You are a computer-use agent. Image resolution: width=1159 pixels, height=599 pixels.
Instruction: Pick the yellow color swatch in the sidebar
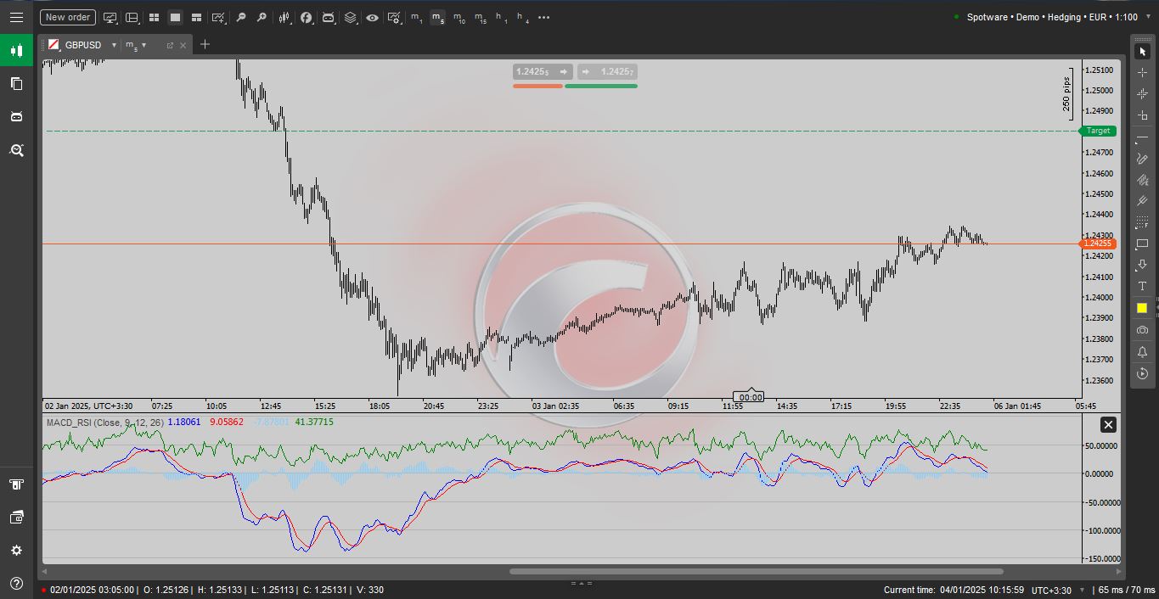(1140, 308)
